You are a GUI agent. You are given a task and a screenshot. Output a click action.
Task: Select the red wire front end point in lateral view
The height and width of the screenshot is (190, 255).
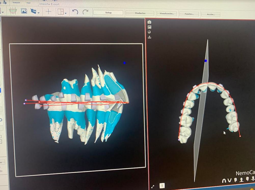(128, 103)
